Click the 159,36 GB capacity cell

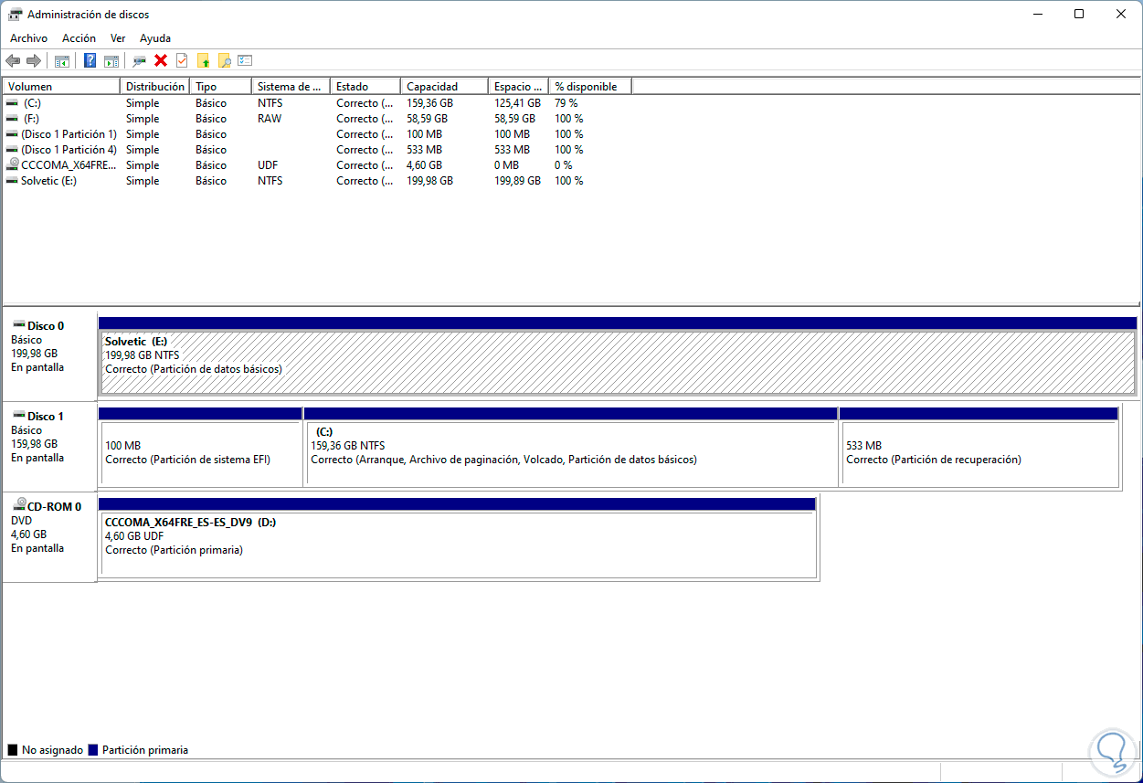point(429,103)
